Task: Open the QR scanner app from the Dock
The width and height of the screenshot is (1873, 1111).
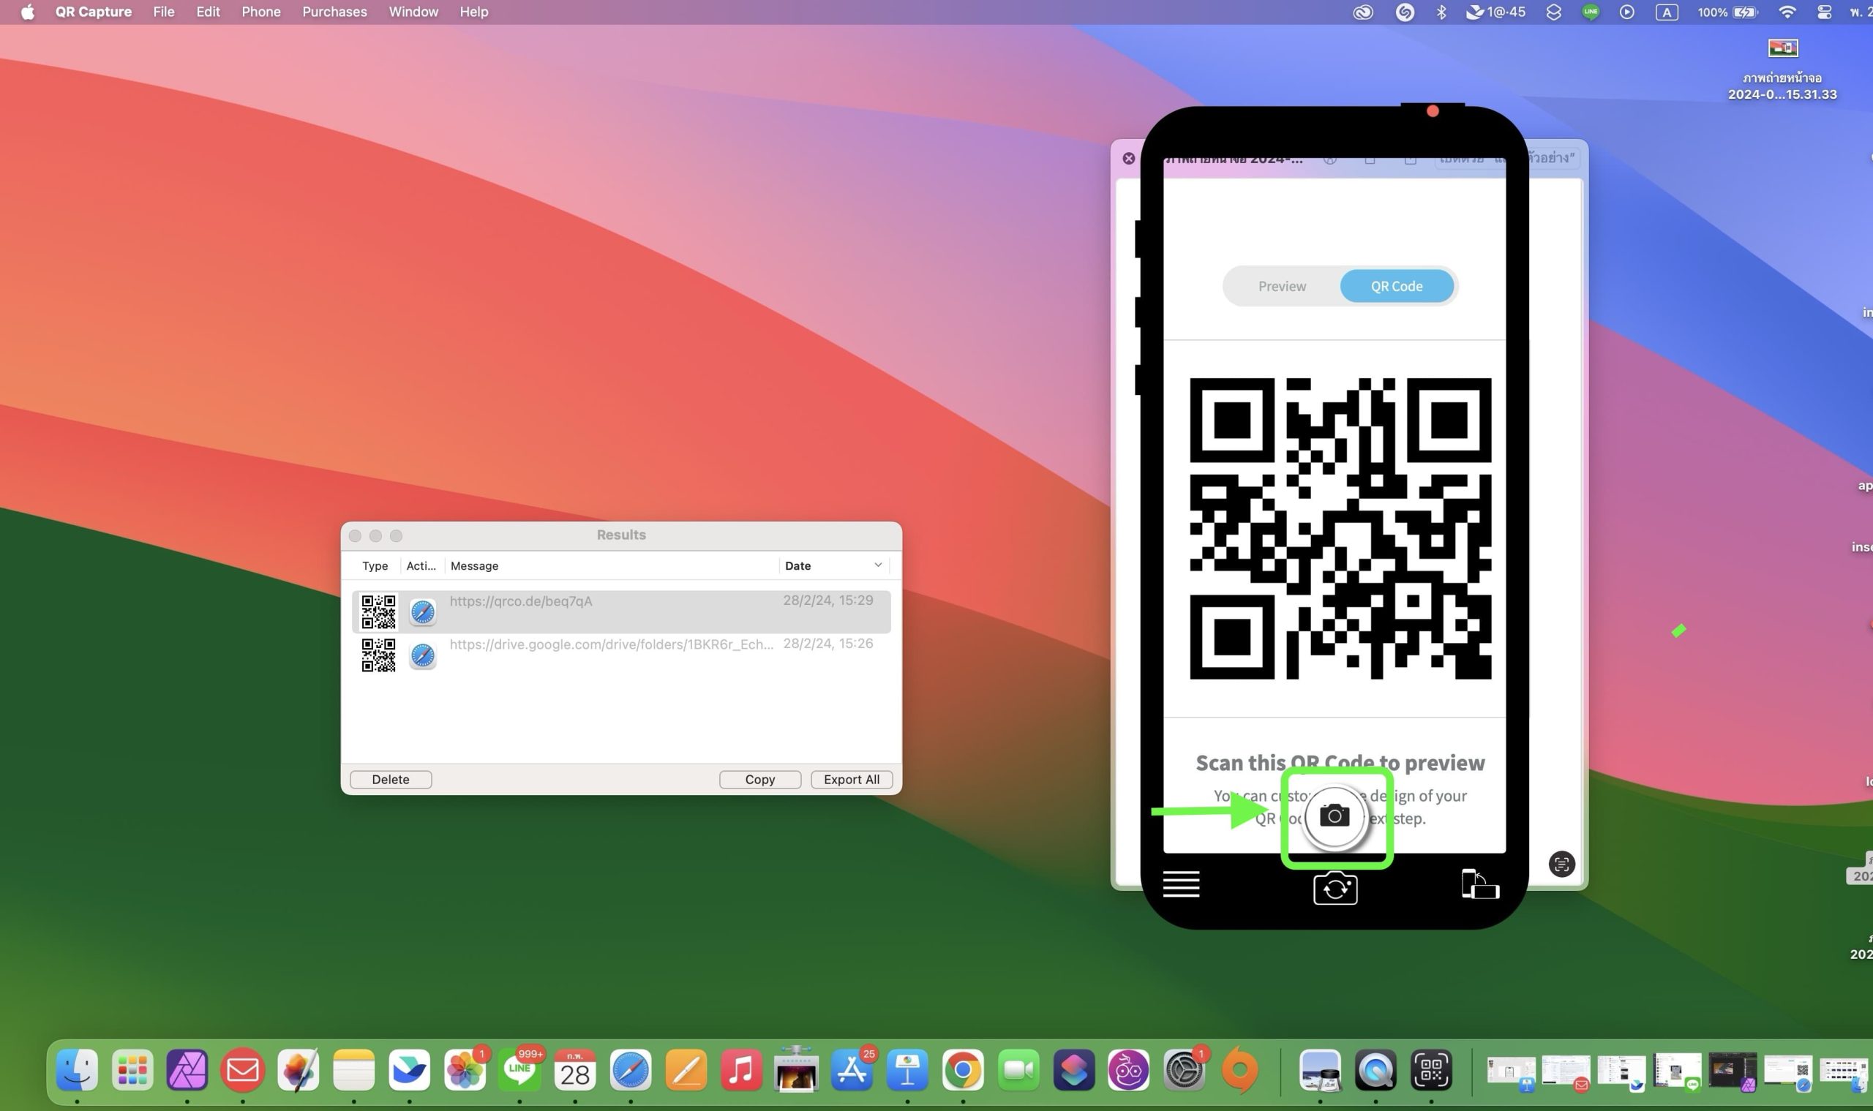Action: pos(1431,1070)
